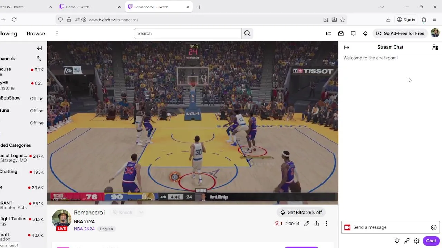
Task: Click the search magnifier button
Action: 247,33
